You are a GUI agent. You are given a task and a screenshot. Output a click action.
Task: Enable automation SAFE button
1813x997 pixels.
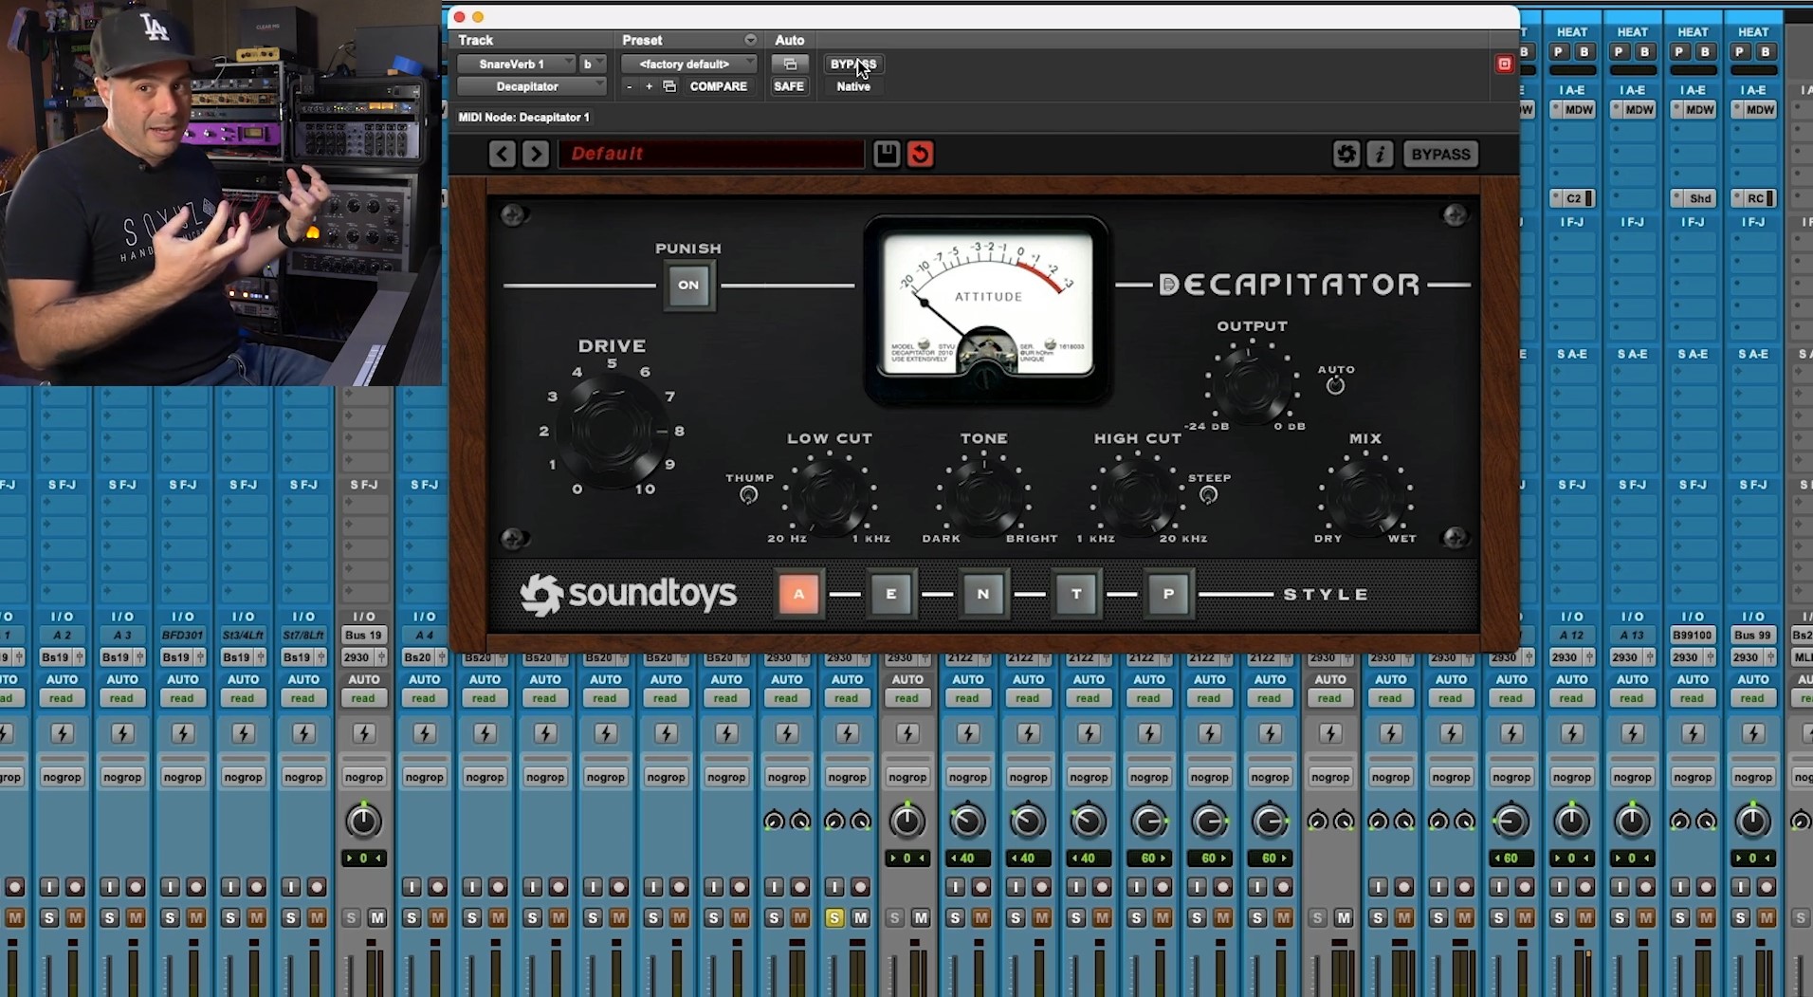789,86
